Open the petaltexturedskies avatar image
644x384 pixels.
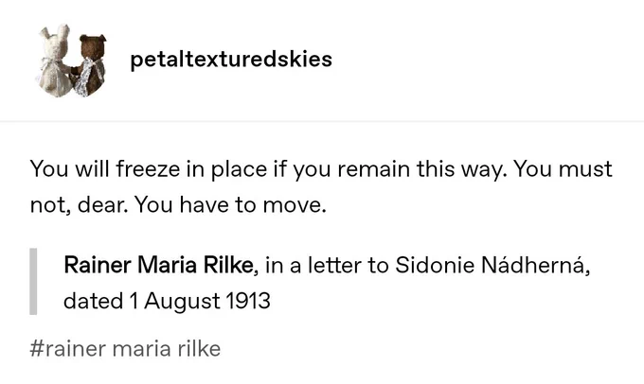pos(71,61)
